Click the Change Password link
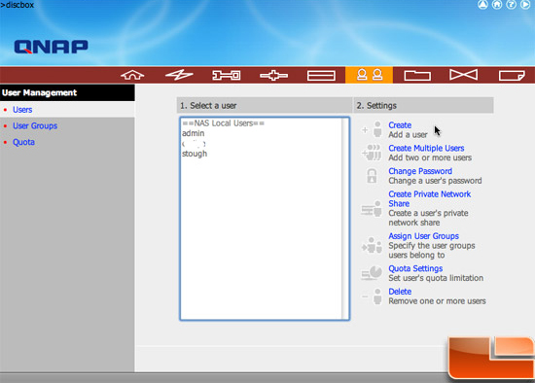 pyautogui.click(x=420, y=171)
